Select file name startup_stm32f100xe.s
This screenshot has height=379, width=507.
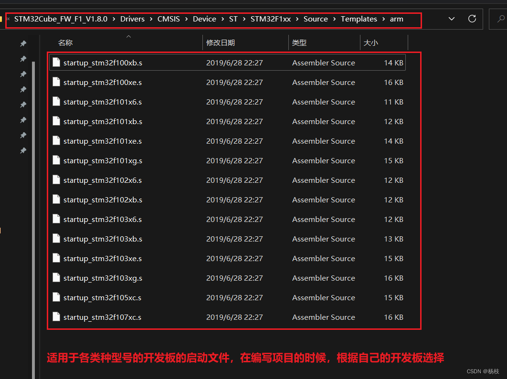click(x=103, y=83)
